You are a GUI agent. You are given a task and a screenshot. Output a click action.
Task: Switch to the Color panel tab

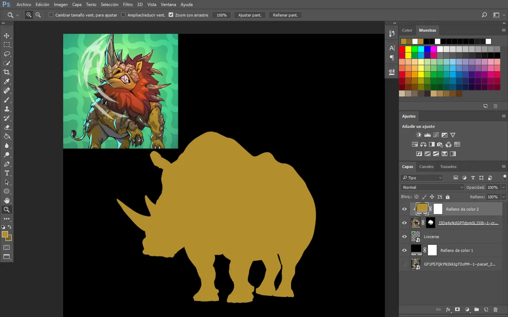coord(407,30)
